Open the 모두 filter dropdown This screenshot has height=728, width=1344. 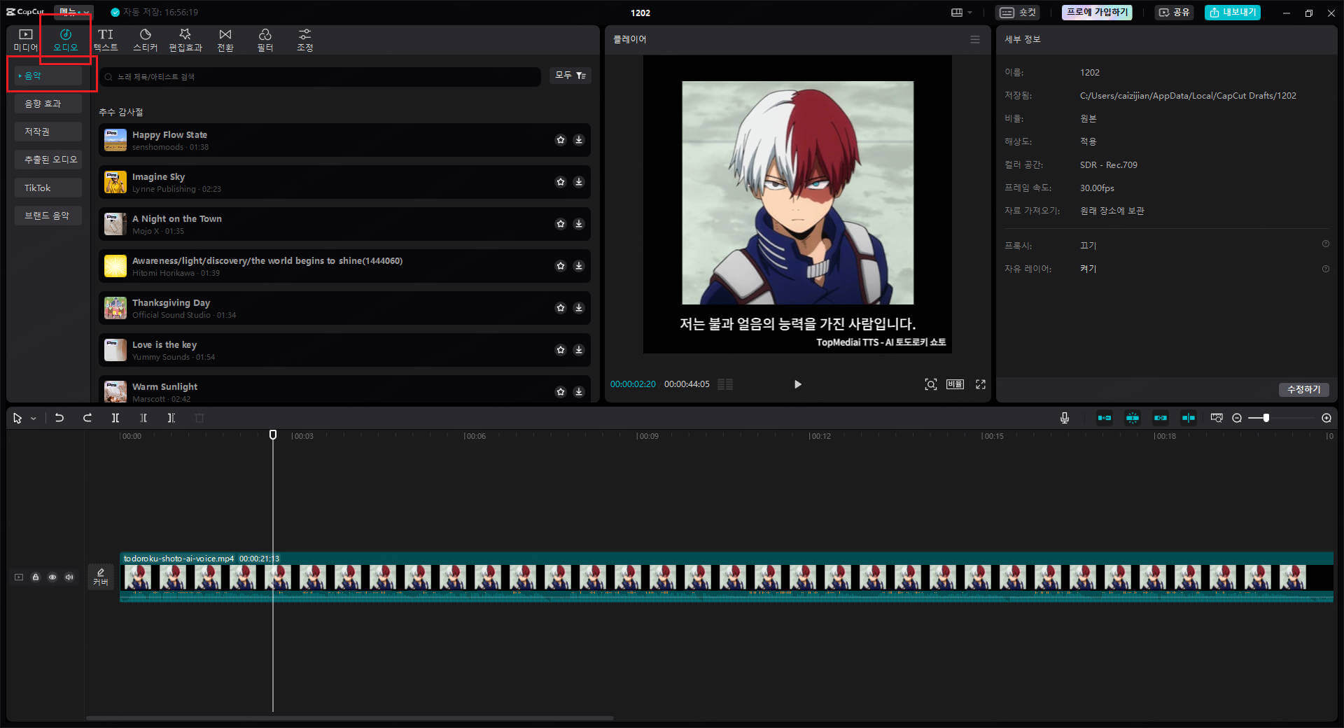[570, 76]
